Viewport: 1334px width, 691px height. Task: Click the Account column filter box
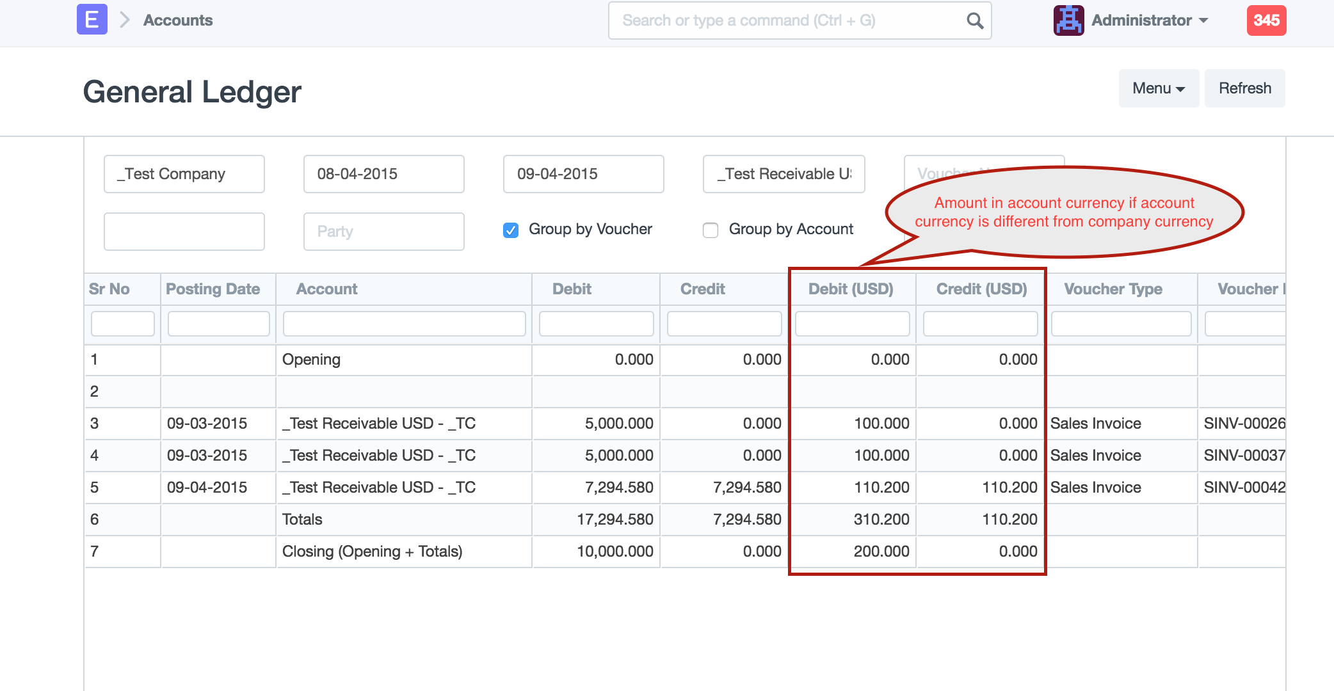[404, 324]
